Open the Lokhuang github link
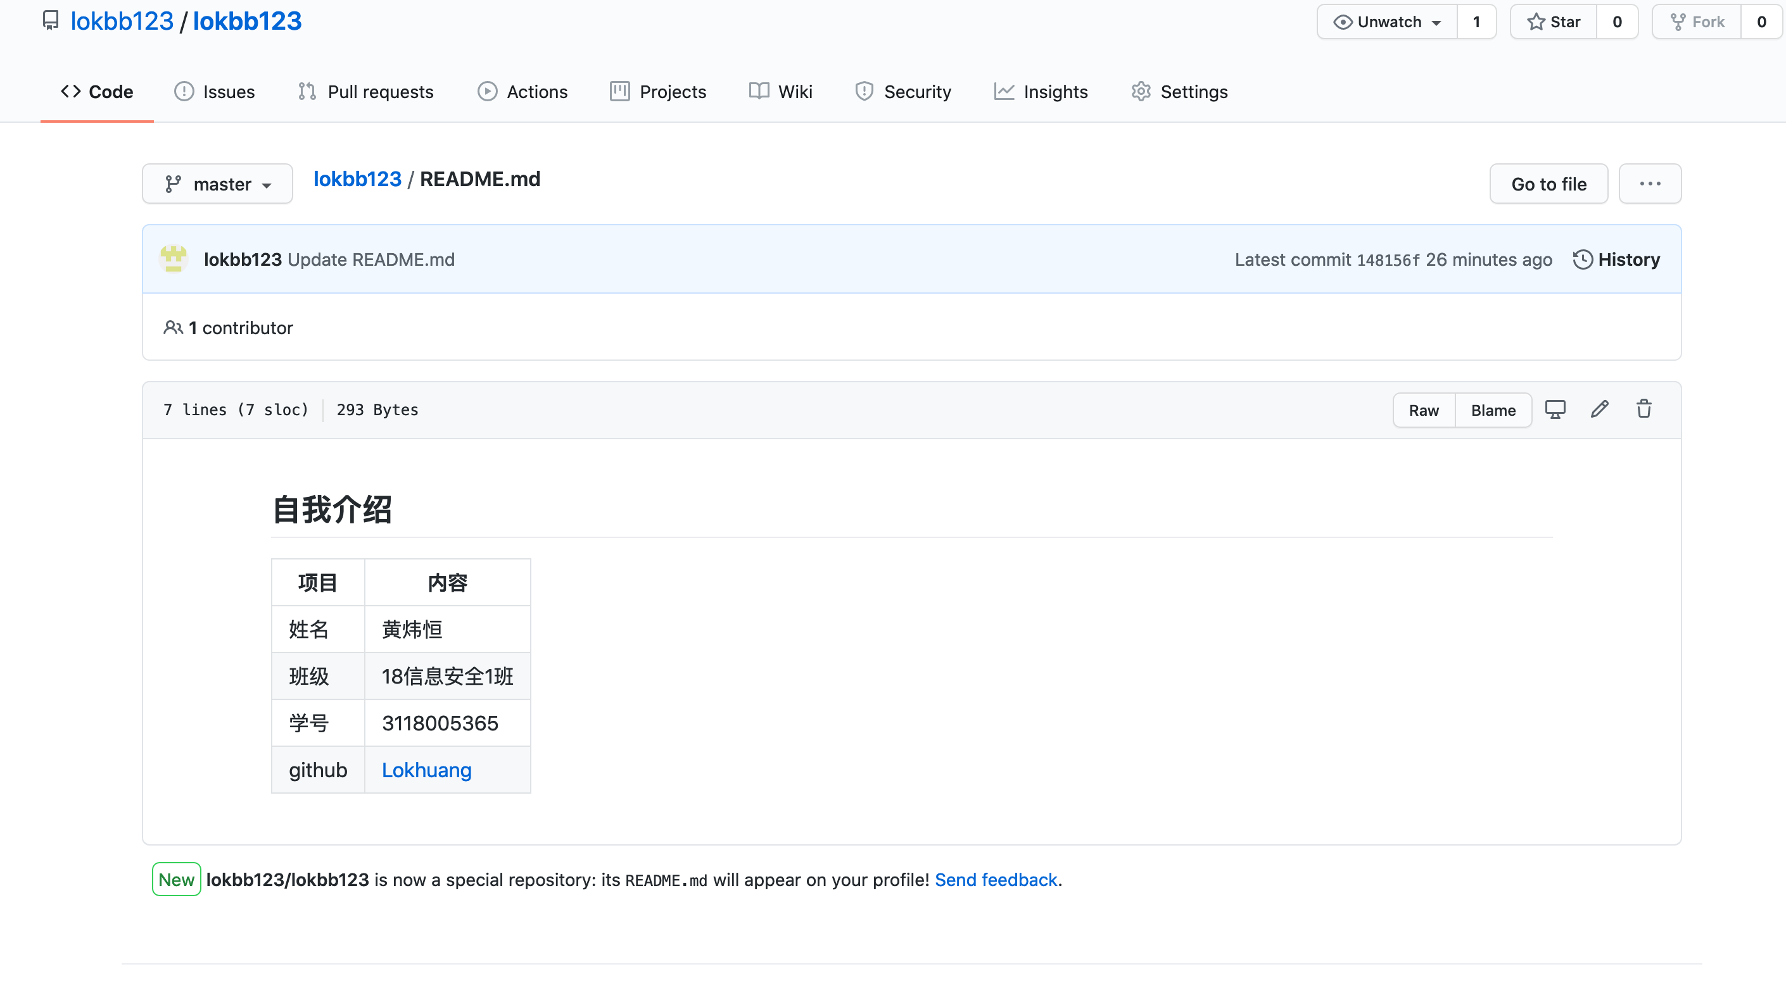The height and width of the screenshot is (981, 1786). pos(426,770)
